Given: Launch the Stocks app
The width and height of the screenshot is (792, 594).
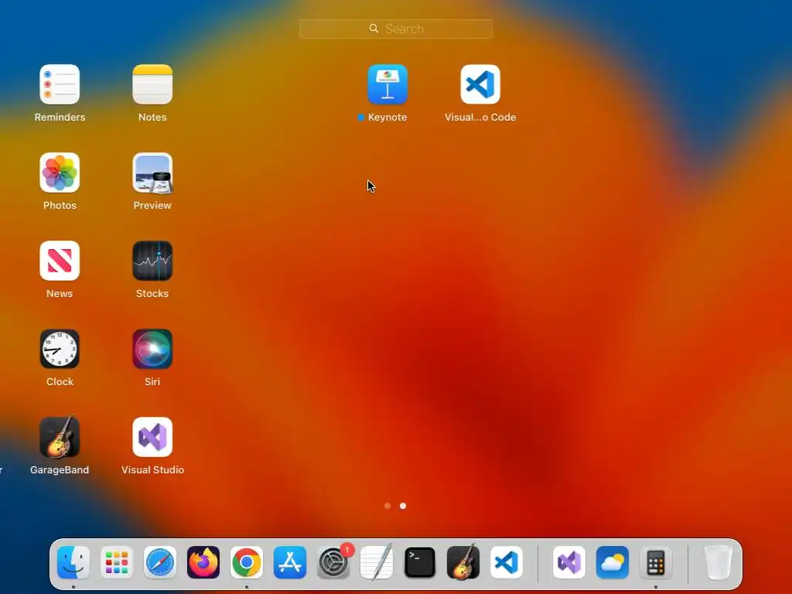Looking at the screenshot, I should [x=152, y=261].
